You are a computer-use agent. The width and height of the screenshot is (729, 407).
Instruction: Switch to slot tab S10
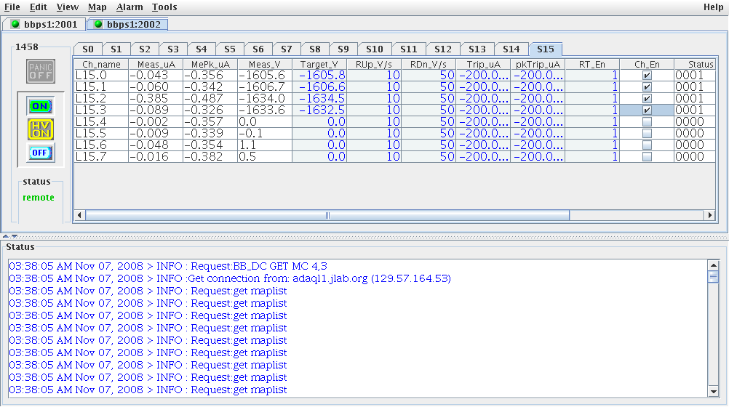pos(374,49)
